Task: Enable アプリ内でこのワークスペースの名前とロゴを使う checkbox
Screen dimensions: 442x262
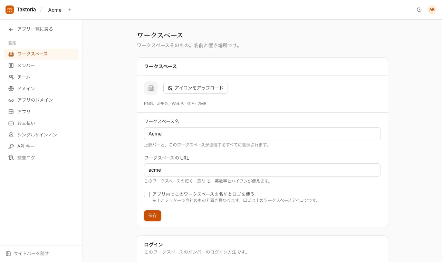Action: click(147, 194)
